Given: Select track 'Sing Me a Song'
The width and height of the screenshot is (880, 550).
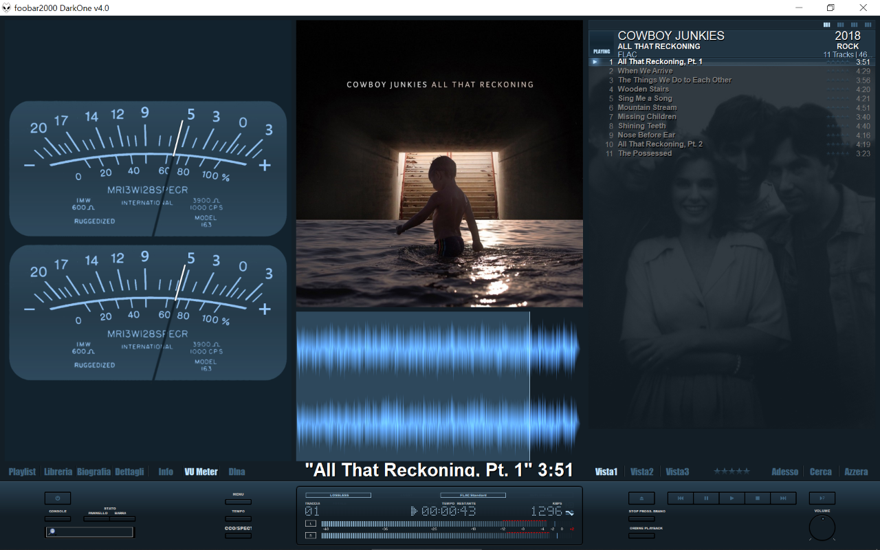Looking at the screenshot, I should coord(731,98).
